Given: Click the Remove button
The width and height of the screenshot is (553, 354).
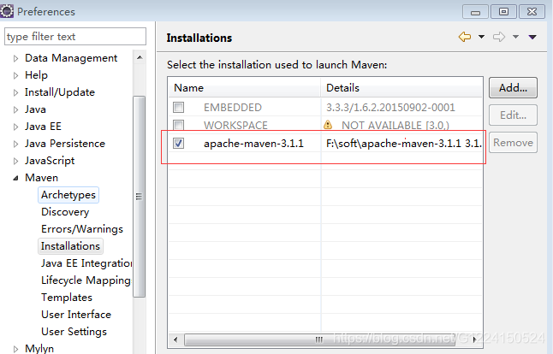Looking at the screenshot, I should pos(513,143).
